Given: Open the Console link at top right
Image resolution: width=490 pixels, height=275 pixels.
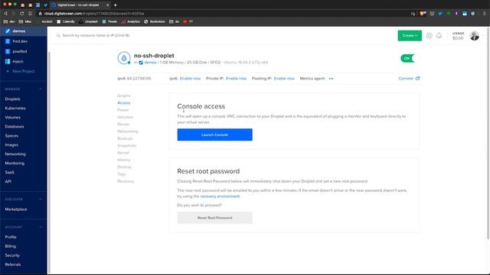Looking at the screenshot, I should pos(409,79).
